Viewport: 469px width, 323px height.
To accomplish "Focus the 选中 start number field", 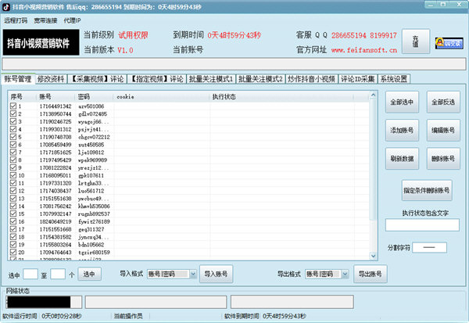I will coord(30,274).
